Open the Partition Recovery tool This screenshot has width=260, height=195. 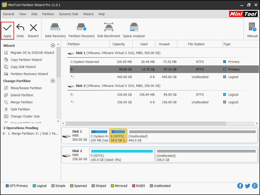point(81,31)
